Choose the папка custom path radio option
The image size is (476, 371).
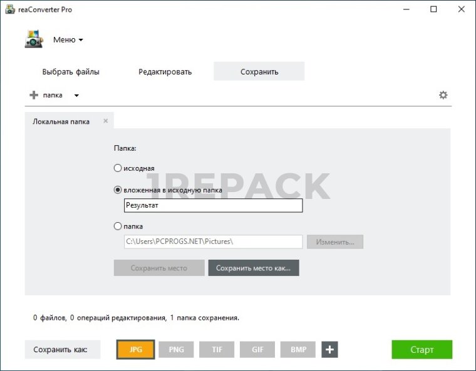tap(118, 226)
